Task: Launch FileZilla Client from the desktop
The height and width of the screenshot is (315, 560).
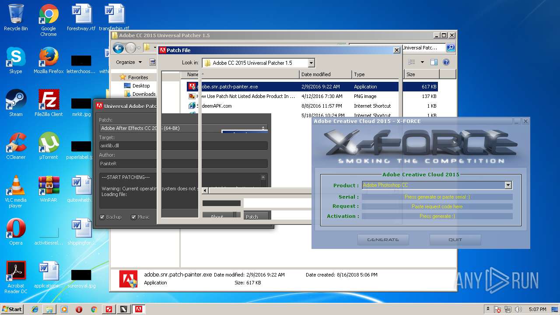Action: (x=49, y=103)
